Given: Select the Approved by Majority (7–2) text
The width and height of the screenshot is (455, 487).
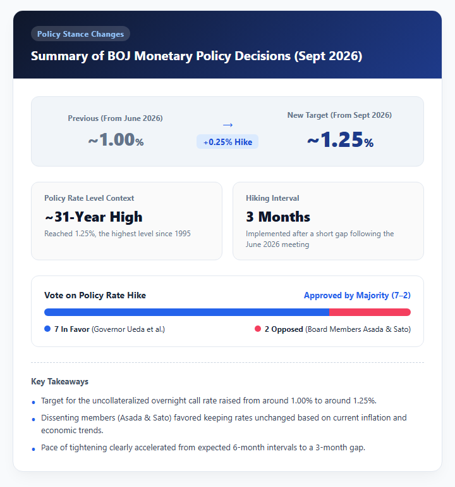Looking at the screenshot, I should (357, 295).
